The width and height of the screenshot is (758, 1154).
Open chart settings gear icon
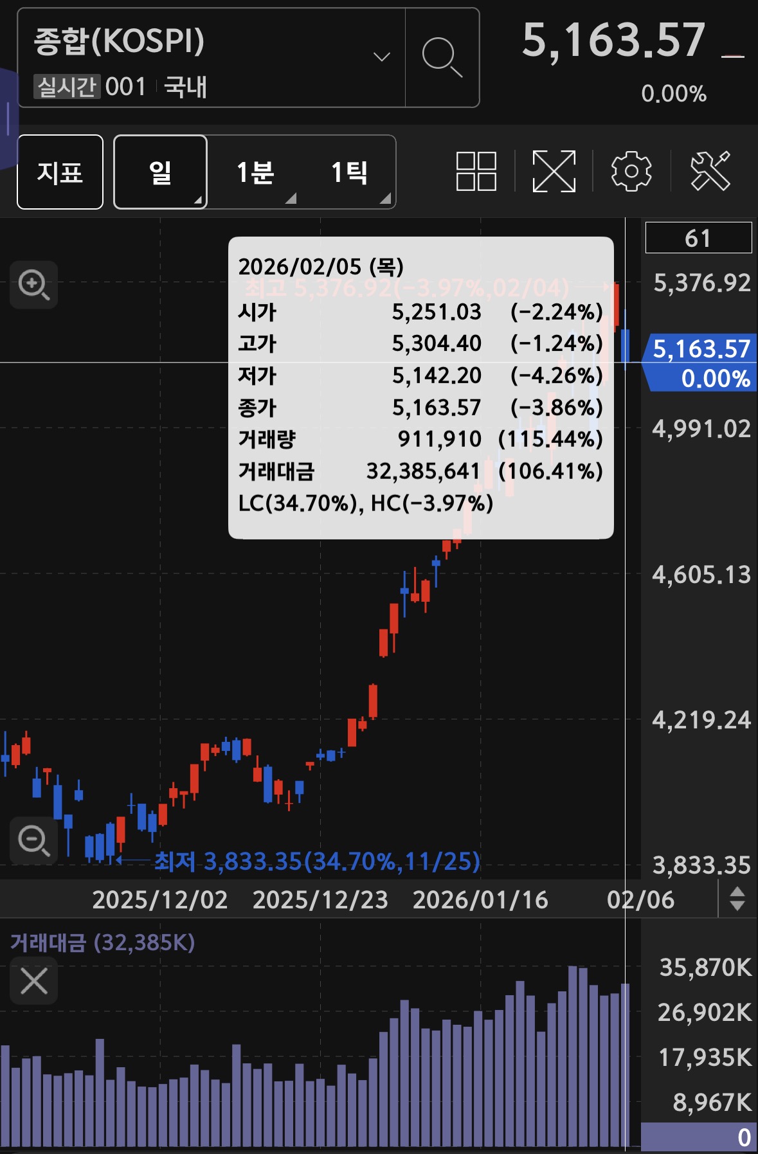[631, 171]
